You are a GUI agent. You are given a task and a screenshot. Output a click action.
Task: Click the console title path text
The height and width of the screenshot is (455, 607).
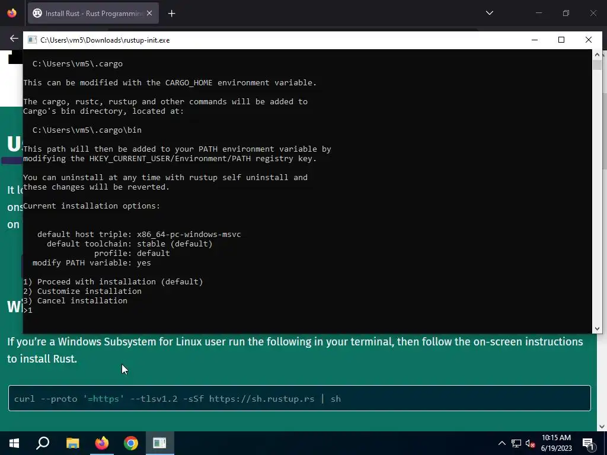105,40
